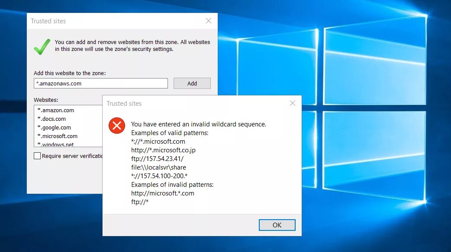Click the invalid pattern ftp://*

click(140, 202)
